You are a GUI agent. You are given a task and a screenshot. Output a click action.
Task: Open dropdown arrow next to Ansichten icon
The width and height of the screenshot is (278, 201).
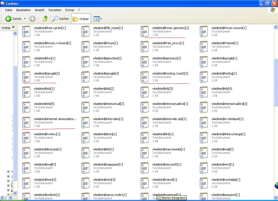102,19
